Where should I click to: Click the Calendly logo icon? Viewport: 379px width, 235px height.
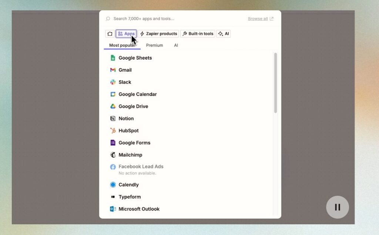[x=113, y=185]
